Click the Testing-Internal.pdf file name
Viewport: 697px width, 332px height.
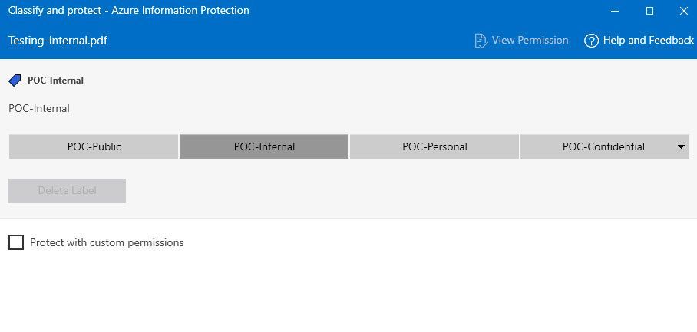pyautogui.click(x=58, y=41)
